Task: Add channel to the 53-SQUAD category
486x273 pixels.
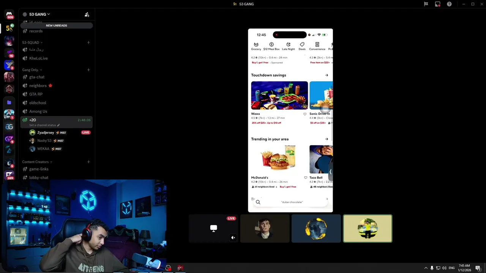Action: (x=88, y=42)
